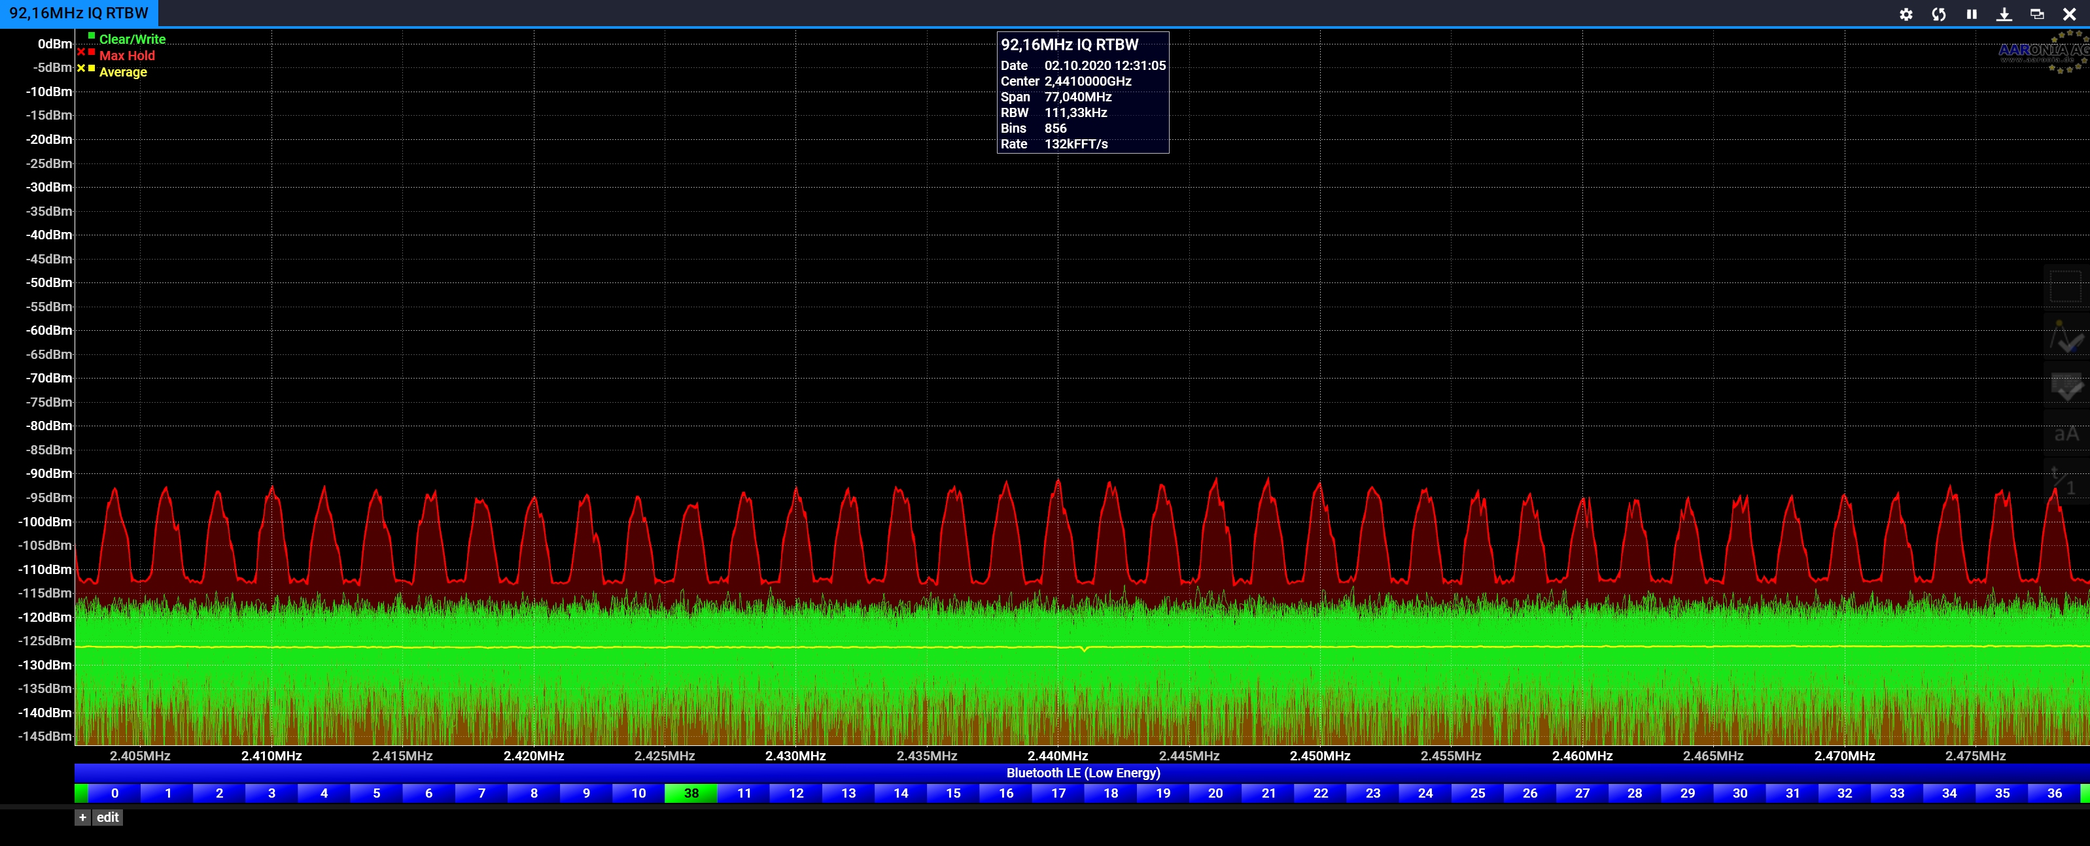
Task: Activate the dotted selection rectangle tool
Action: (x=2066, y=286)
